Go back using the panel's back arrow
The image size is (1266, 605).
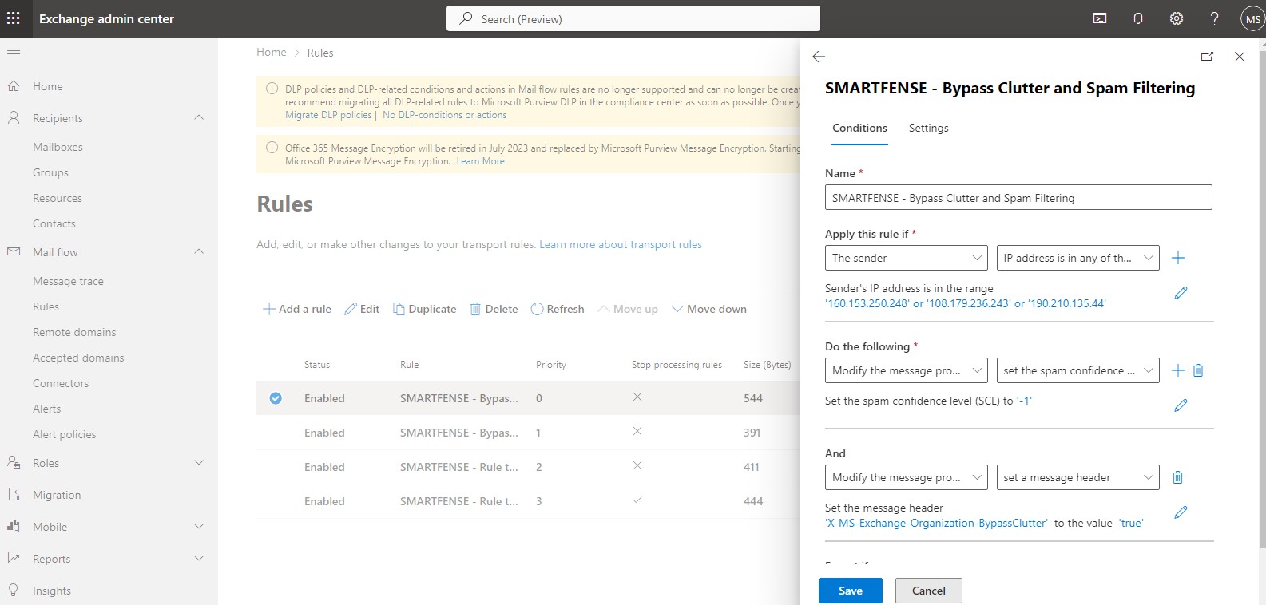click(819, 57)
